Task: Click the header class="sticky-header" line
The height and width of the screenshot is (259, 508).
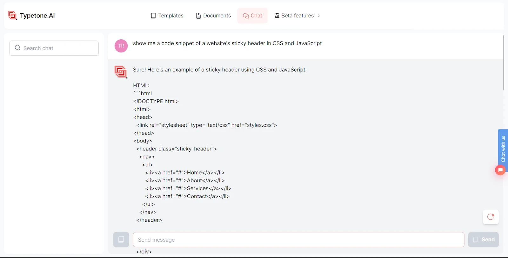Action: 177,149
